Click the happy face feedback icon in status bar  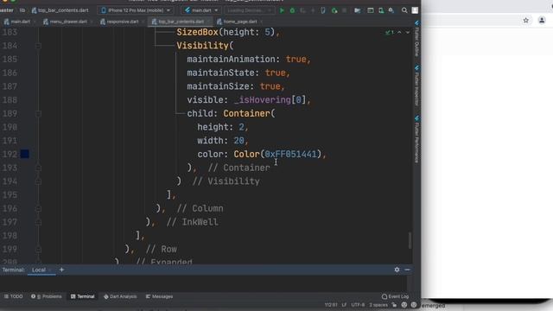(x=404, y=305)
